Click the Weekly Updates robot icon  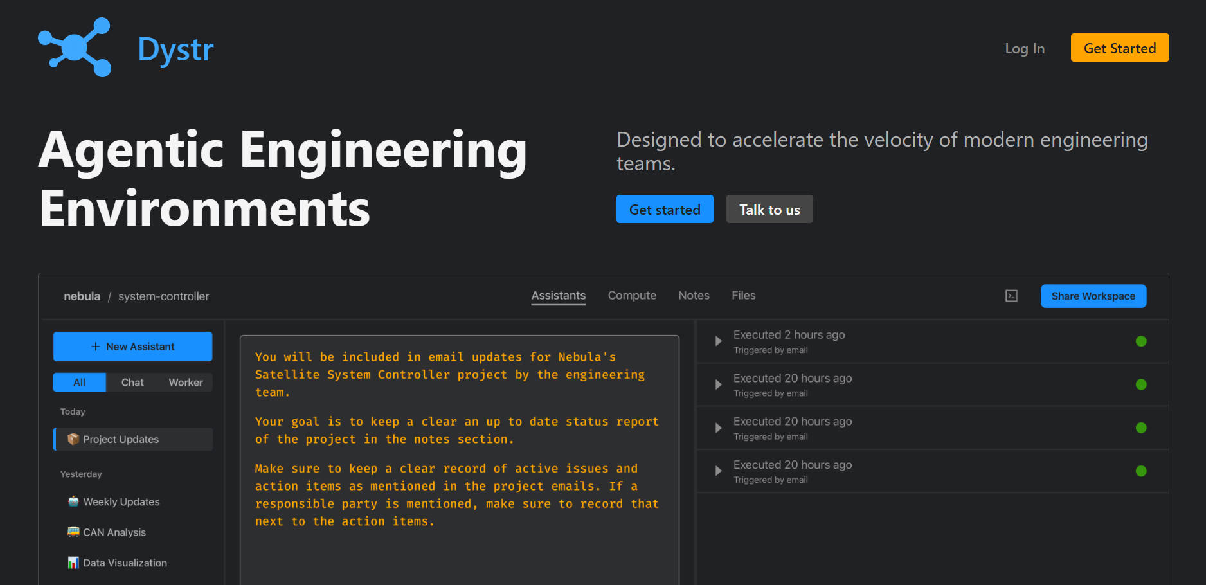(73, 501)
